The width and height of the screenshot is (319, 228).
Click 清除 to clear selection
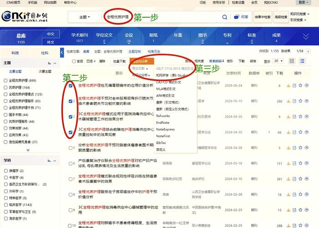tap(102, 61)
